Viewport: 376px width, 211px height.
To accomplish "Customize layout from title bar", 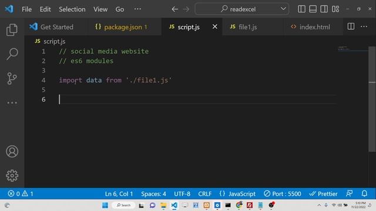I will (x=335, y=9).
